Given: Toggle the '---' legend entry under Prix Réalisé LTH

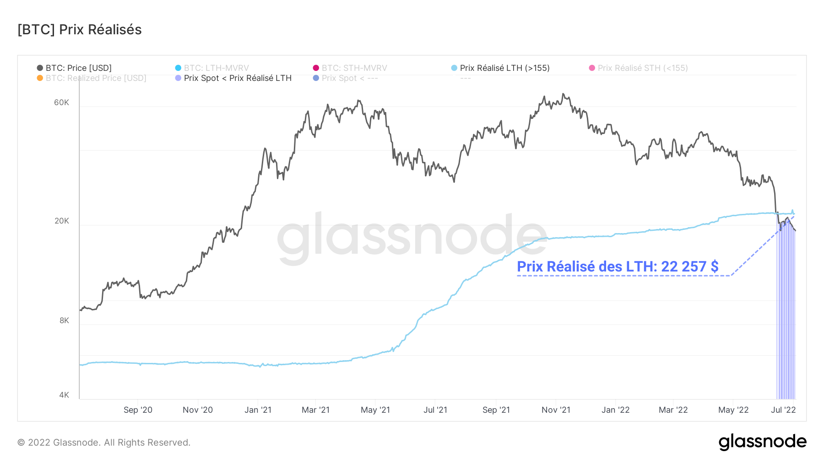Looking at the screenshot, I should [466, 78].
